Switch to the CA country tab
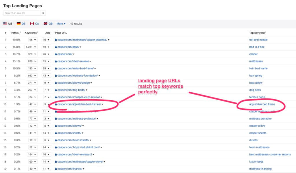Screen dimensions: 296x173 tap(34, 24)
